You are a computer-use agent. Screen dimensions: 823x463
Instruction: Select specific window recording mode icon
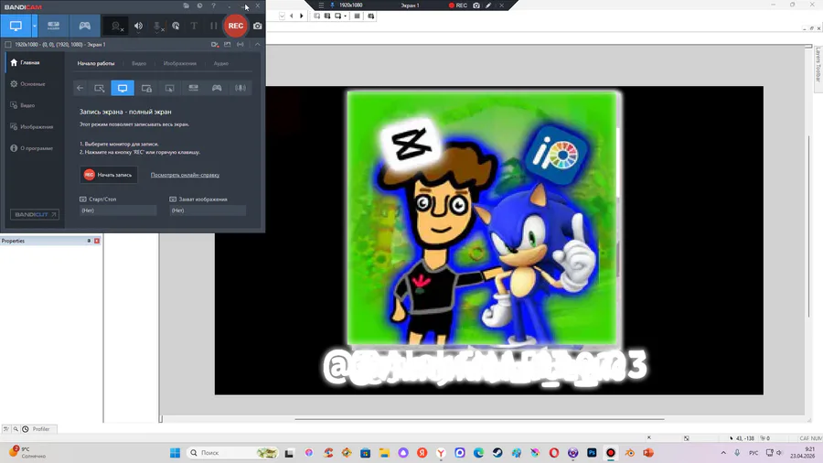[x=146, y=88]
